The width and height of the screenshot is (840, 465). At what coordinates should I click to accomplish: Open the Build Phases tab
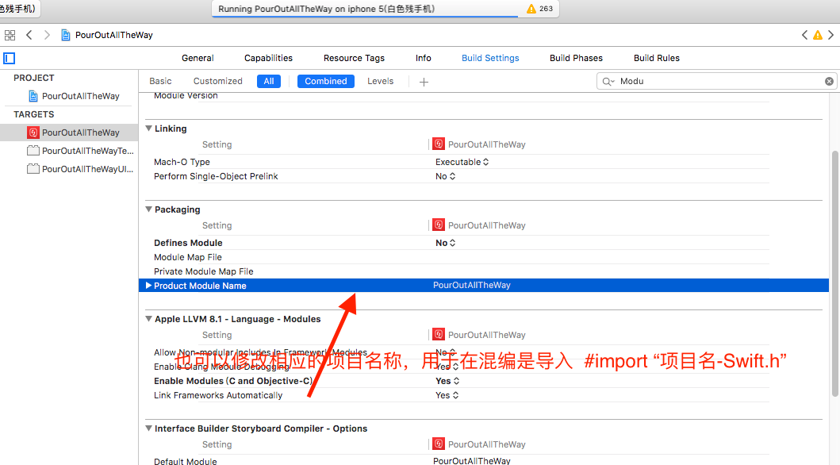point(576,59)
